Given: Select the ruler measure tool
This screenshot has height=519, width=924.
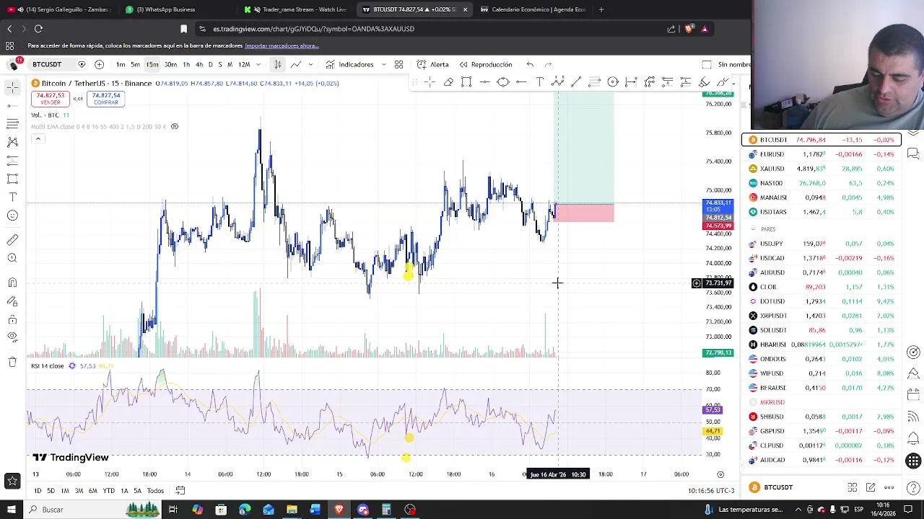Looking at the screenshot, I should [x=12, y=239].
